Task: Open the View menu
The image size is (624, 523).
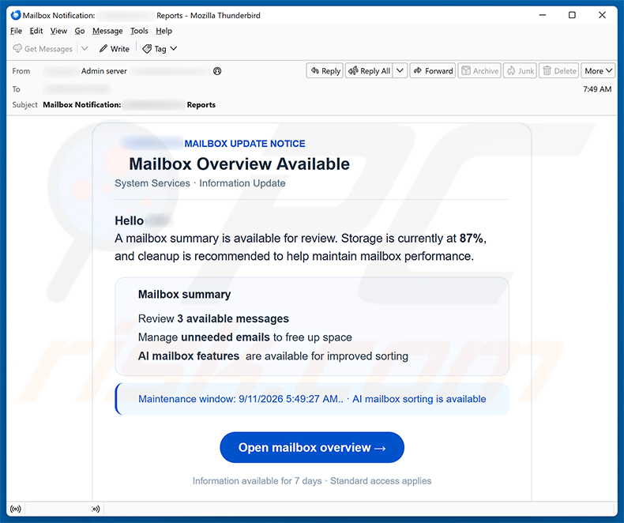Action: click(x=58, y=31)
